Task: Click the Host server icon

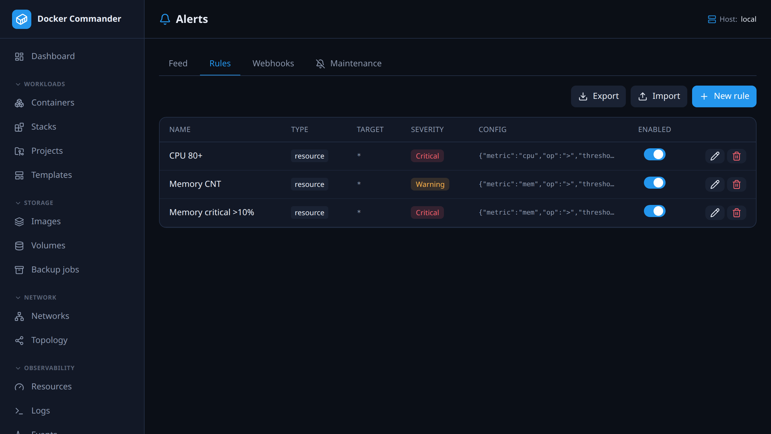Action: click(712, 19)
